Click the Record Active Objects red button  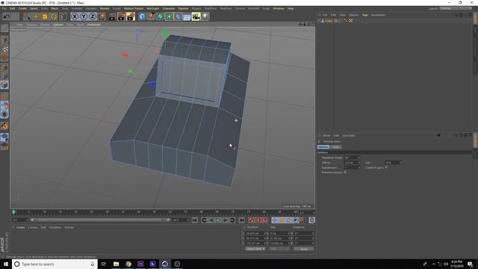pos(251,220)
